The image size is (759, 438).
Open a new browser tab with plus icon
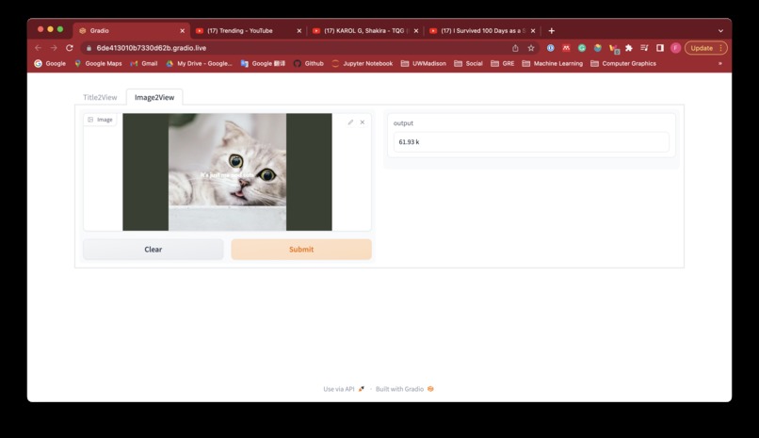click(x=551, y=30)
